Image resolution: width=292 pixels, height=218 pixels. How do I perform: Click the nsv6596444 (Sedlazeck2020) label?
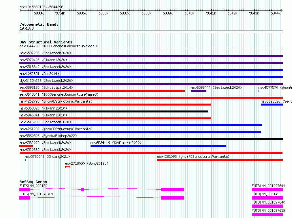coord(216,87)
